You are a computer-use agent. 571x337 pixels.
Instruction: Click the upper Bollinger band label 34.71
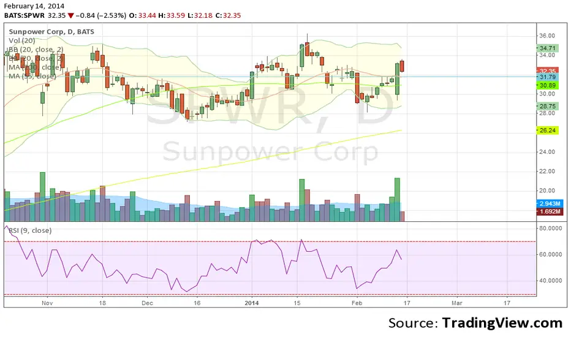pos(547,48)
